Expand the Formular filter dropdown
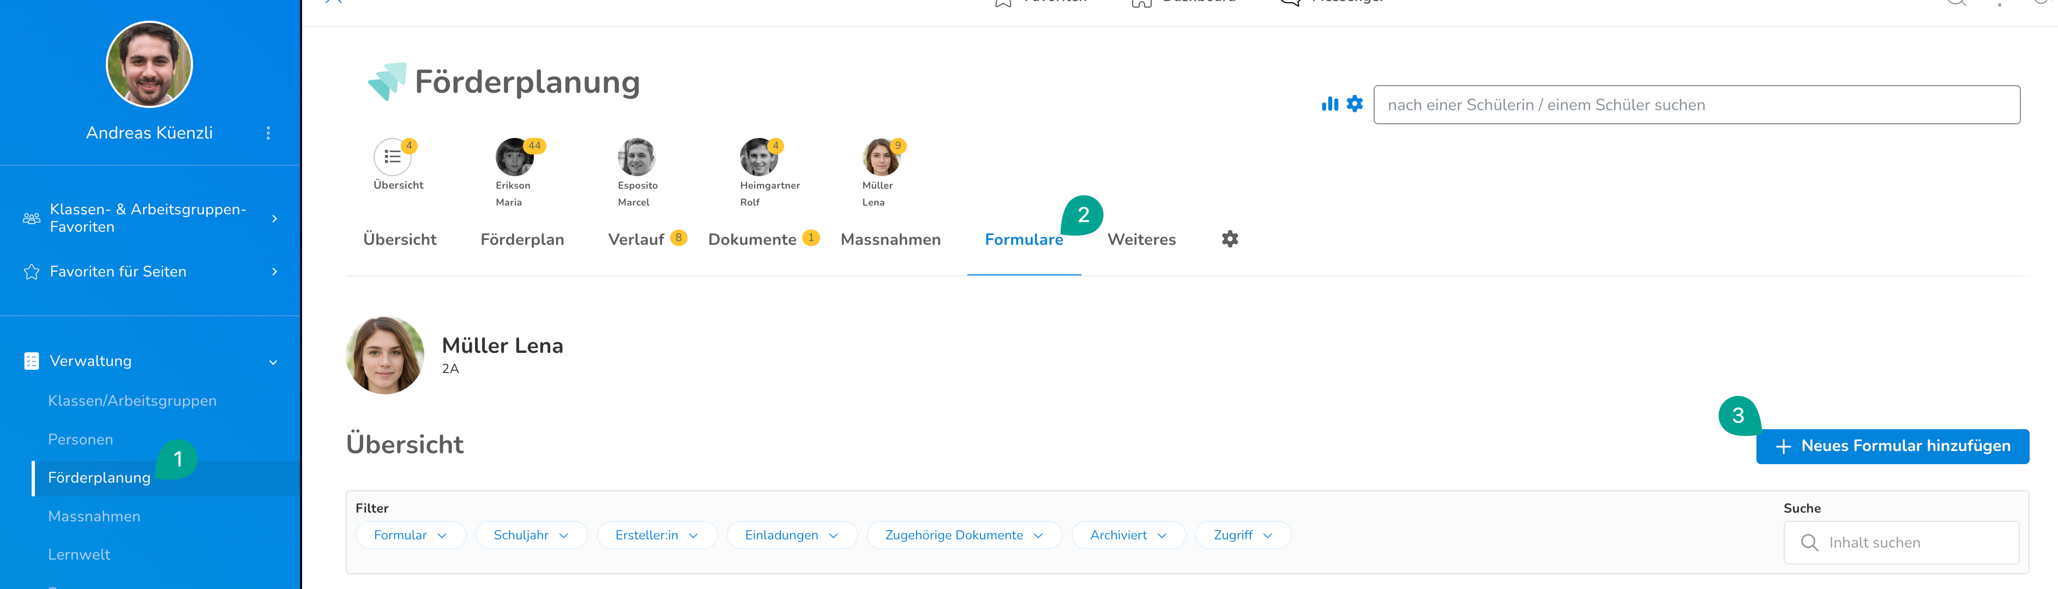The height and width of the screenshot is (589, 2058). tap(410, 536)
